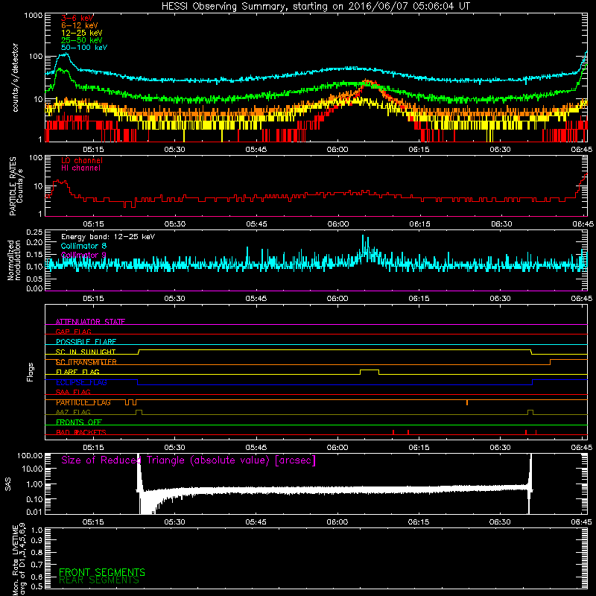Click the Collimator 8 legend label

click(83, 246)
